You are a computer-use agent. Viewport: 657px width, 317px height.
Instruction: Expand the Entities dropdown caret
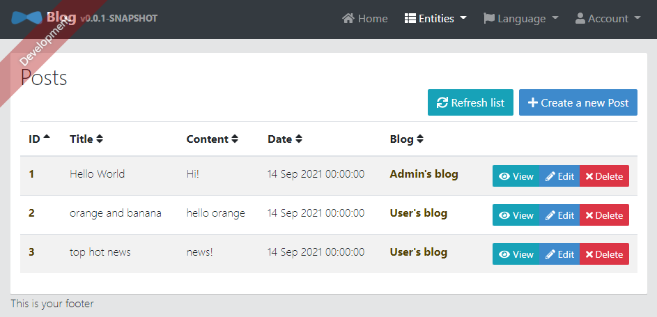tap(463, 18)
